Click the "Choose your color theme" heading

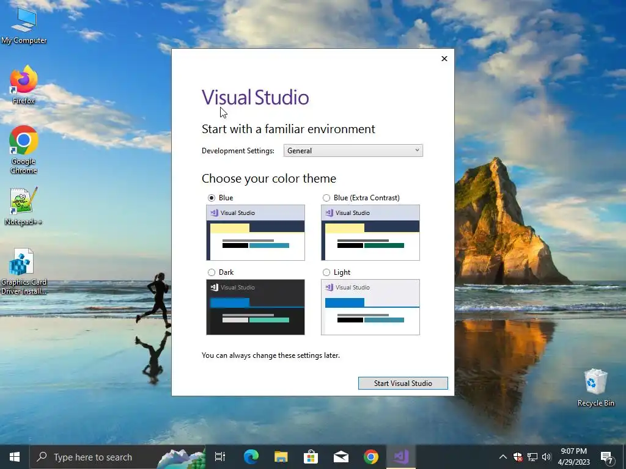pos(269,178)
